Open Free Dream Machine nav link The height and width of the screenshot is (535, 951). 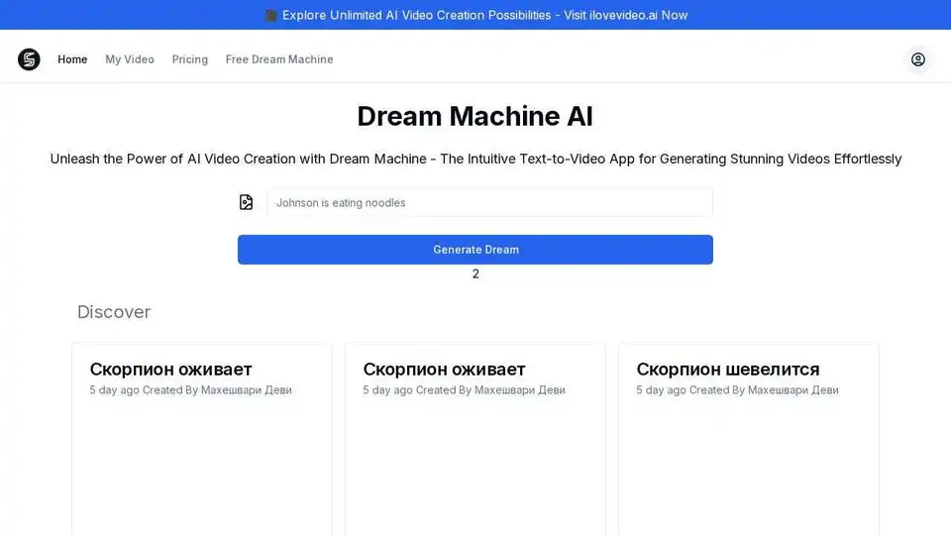coord(279,59)
